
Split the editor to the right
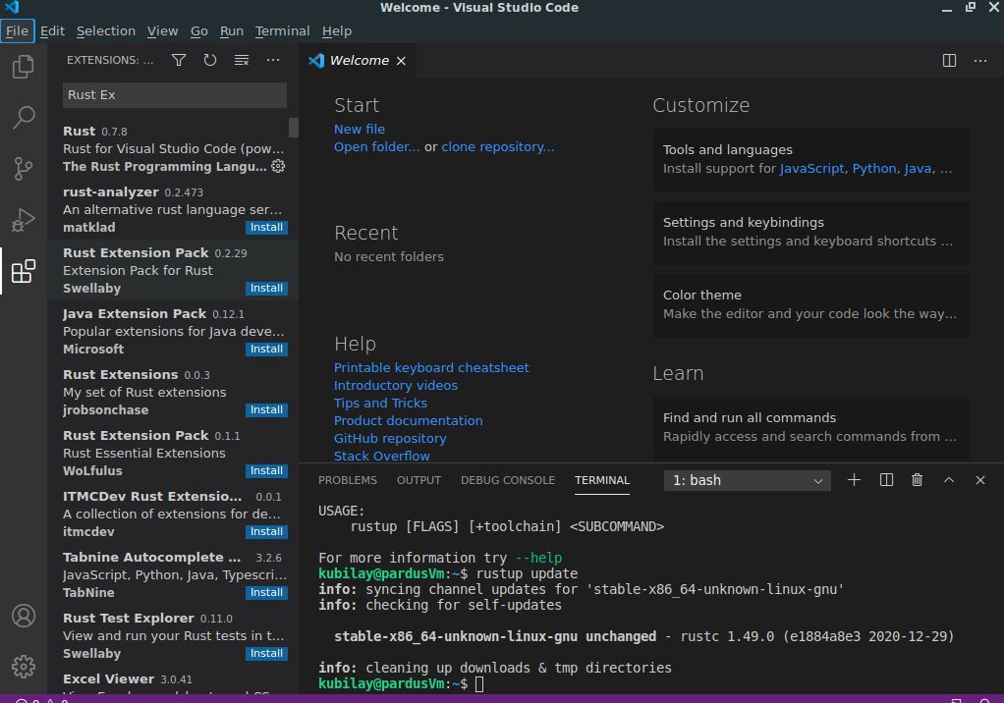(950, 60)
